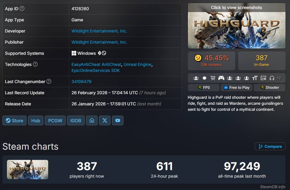
Task: Click the Last Changenumber help question mark icon
Action: point(49,81)
